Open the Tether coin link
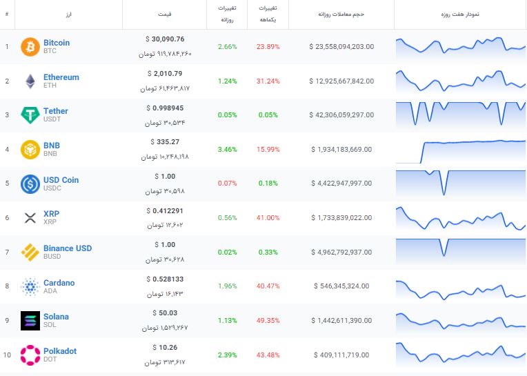Image resolution: width=527 pixels, height=376 pixels. [55, 111]
